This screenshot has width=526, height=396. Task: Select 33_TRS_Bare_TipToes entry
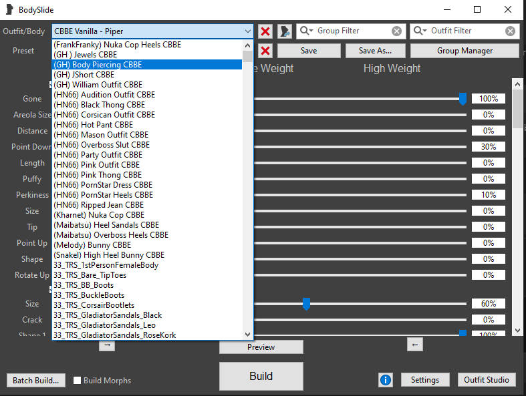(147, 275)
